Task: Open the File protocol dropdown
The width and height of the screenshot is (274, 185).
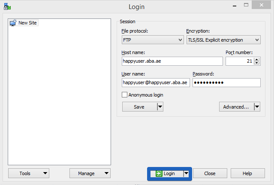Action: coord(153,40)
